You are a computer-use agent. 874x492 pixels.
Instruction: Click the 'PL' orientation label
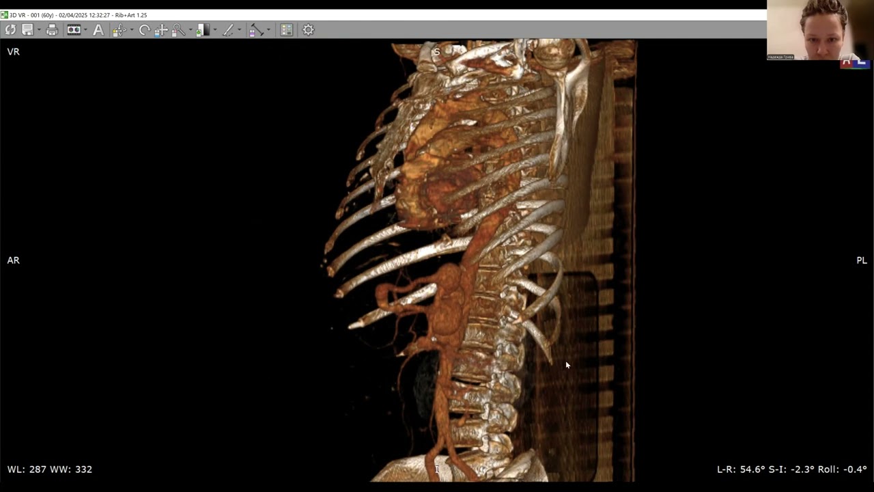point(862,260)
